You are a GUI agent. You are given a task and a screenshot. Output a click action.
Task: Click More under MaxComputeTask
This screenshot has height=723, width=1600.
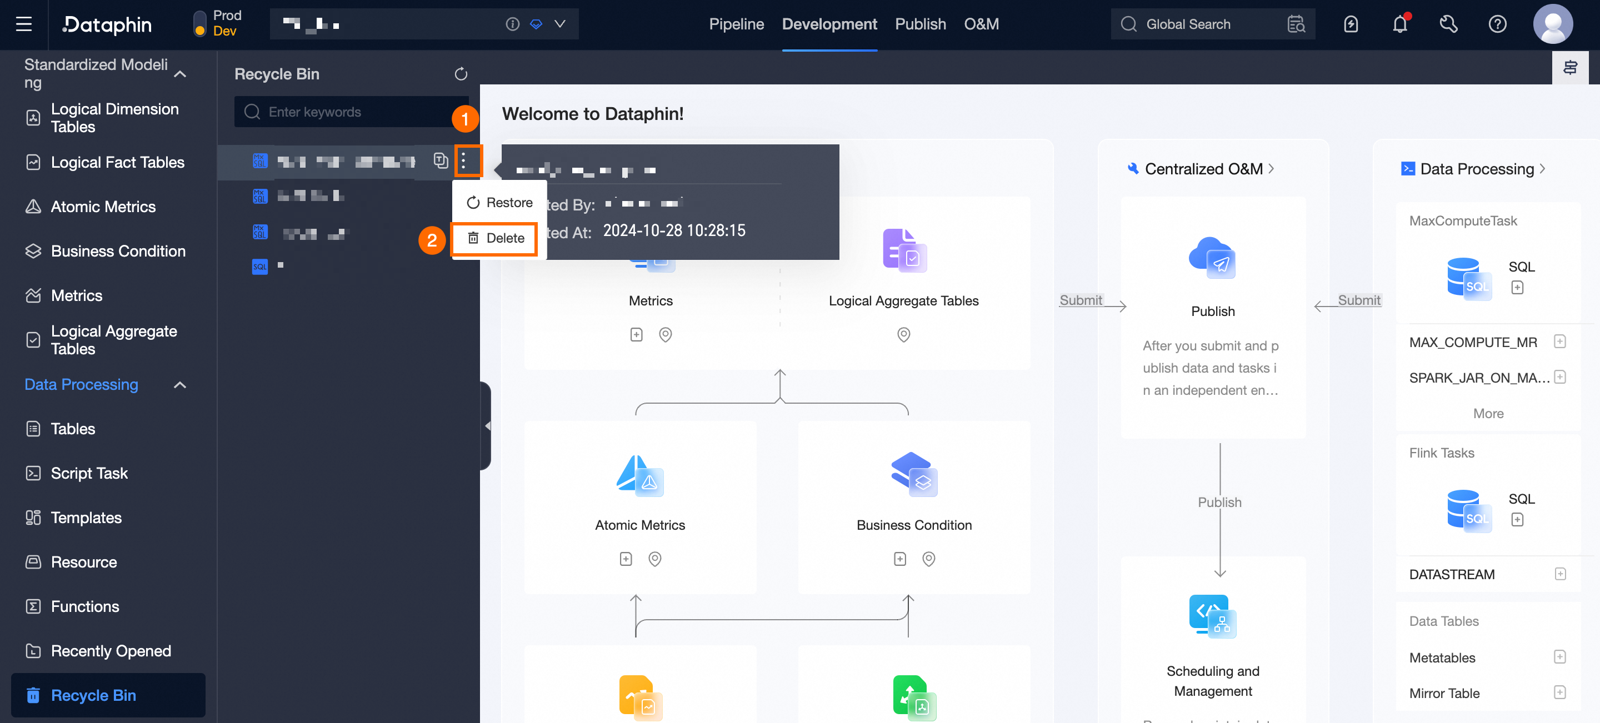pos(1488,413)
